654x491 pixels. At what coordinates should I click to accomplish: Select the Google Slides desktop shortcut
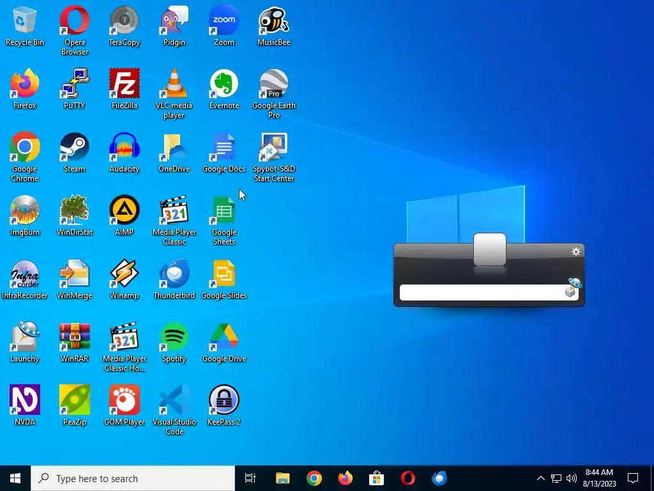tap(224, 279)
